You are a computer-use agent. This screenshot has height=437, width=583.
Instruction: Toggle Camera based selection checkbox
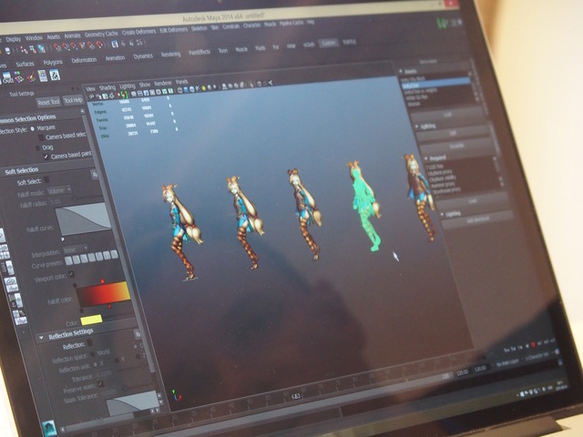pos(42,137)
